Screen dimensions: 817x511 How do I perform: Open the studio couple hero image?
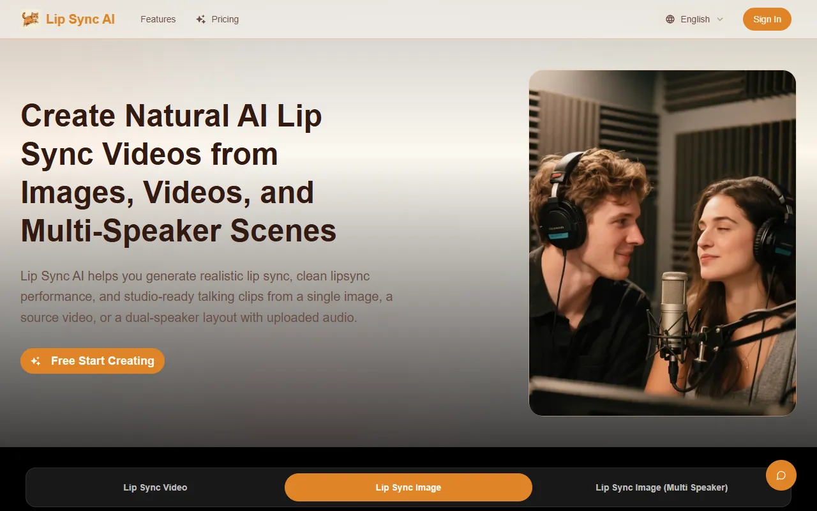tap(663, 243)
